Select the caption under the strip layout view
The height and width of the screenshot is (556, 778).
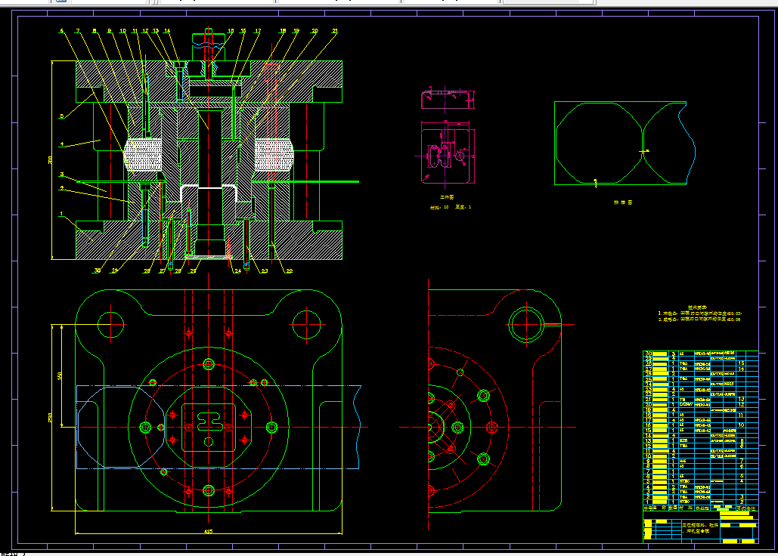click(x=623, y=202)
